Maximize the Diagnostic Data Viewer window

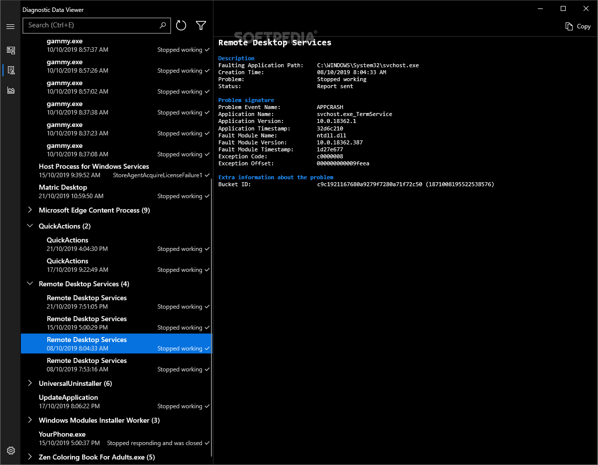click(x=563, y=8)
